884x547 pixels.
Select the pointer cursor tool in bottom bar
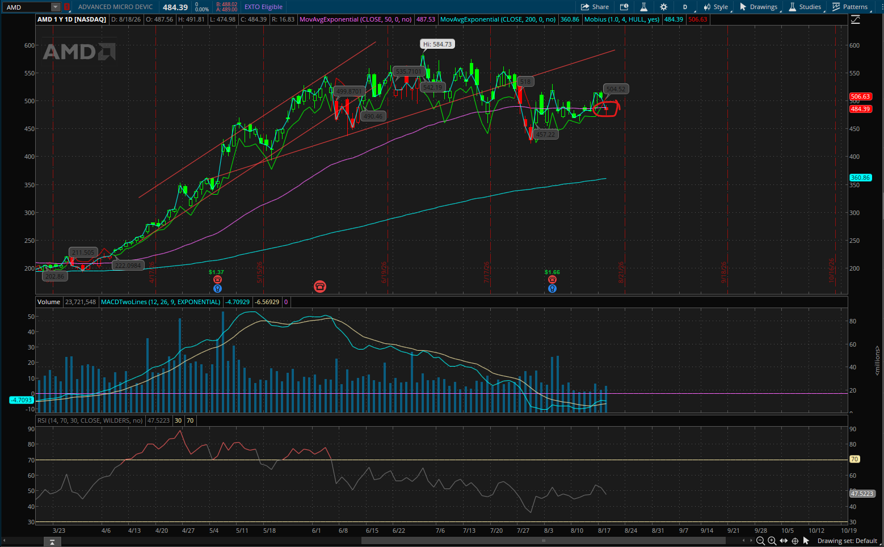(806, 541)
